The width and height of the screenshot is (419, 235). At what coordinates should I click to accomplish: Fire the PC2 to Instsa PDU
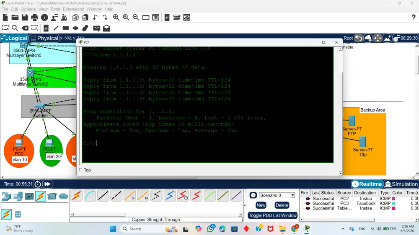308,199
